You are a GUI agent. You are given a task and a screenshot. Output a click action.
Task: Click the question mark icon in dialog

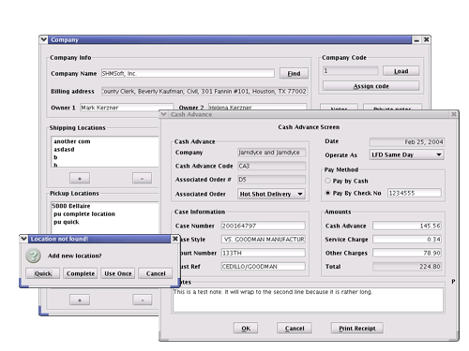tap(33, 256)
